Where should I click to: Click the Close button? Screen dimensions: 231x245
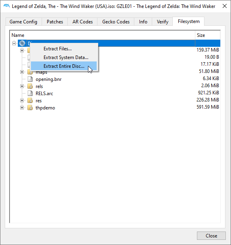(211, 235)
